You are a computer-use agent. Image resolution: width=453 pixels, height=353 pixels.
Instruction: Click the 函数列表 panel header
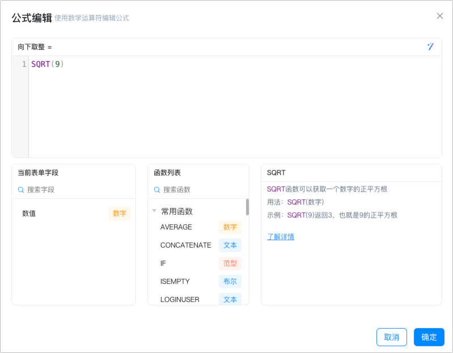pos(167,173)
